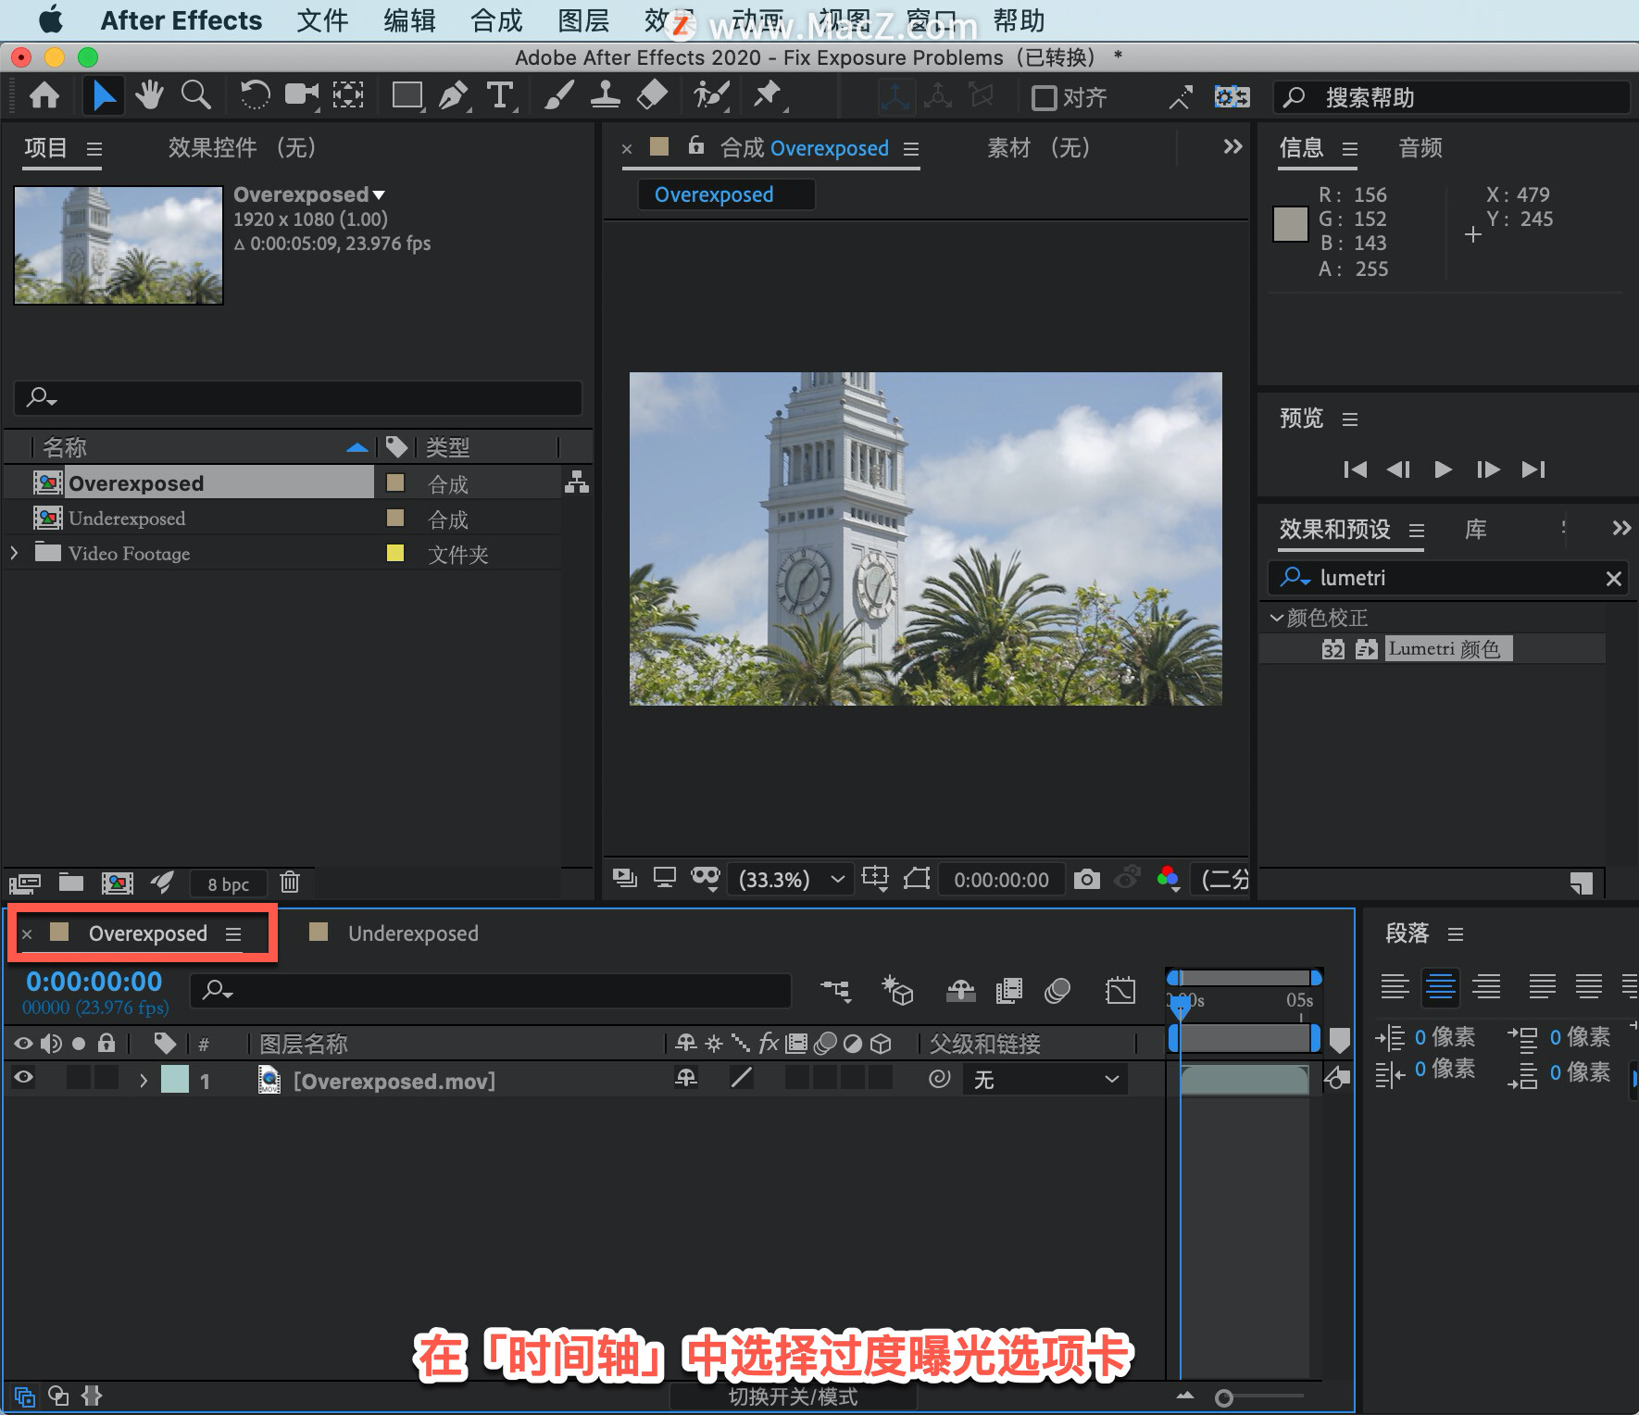The image size is (1639, 1415).
Task: Toggle composition viewer lock icon
Action: 696,145
